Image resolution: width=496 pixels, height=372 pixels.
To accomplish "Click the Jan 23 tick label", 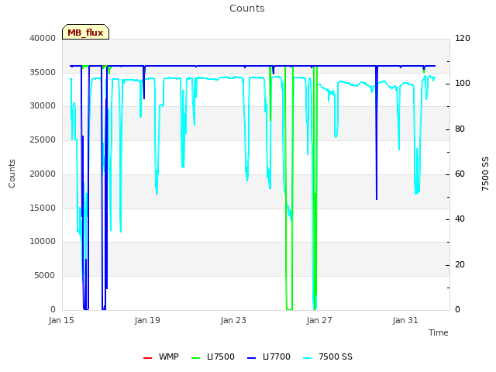I will pos(233,320).
